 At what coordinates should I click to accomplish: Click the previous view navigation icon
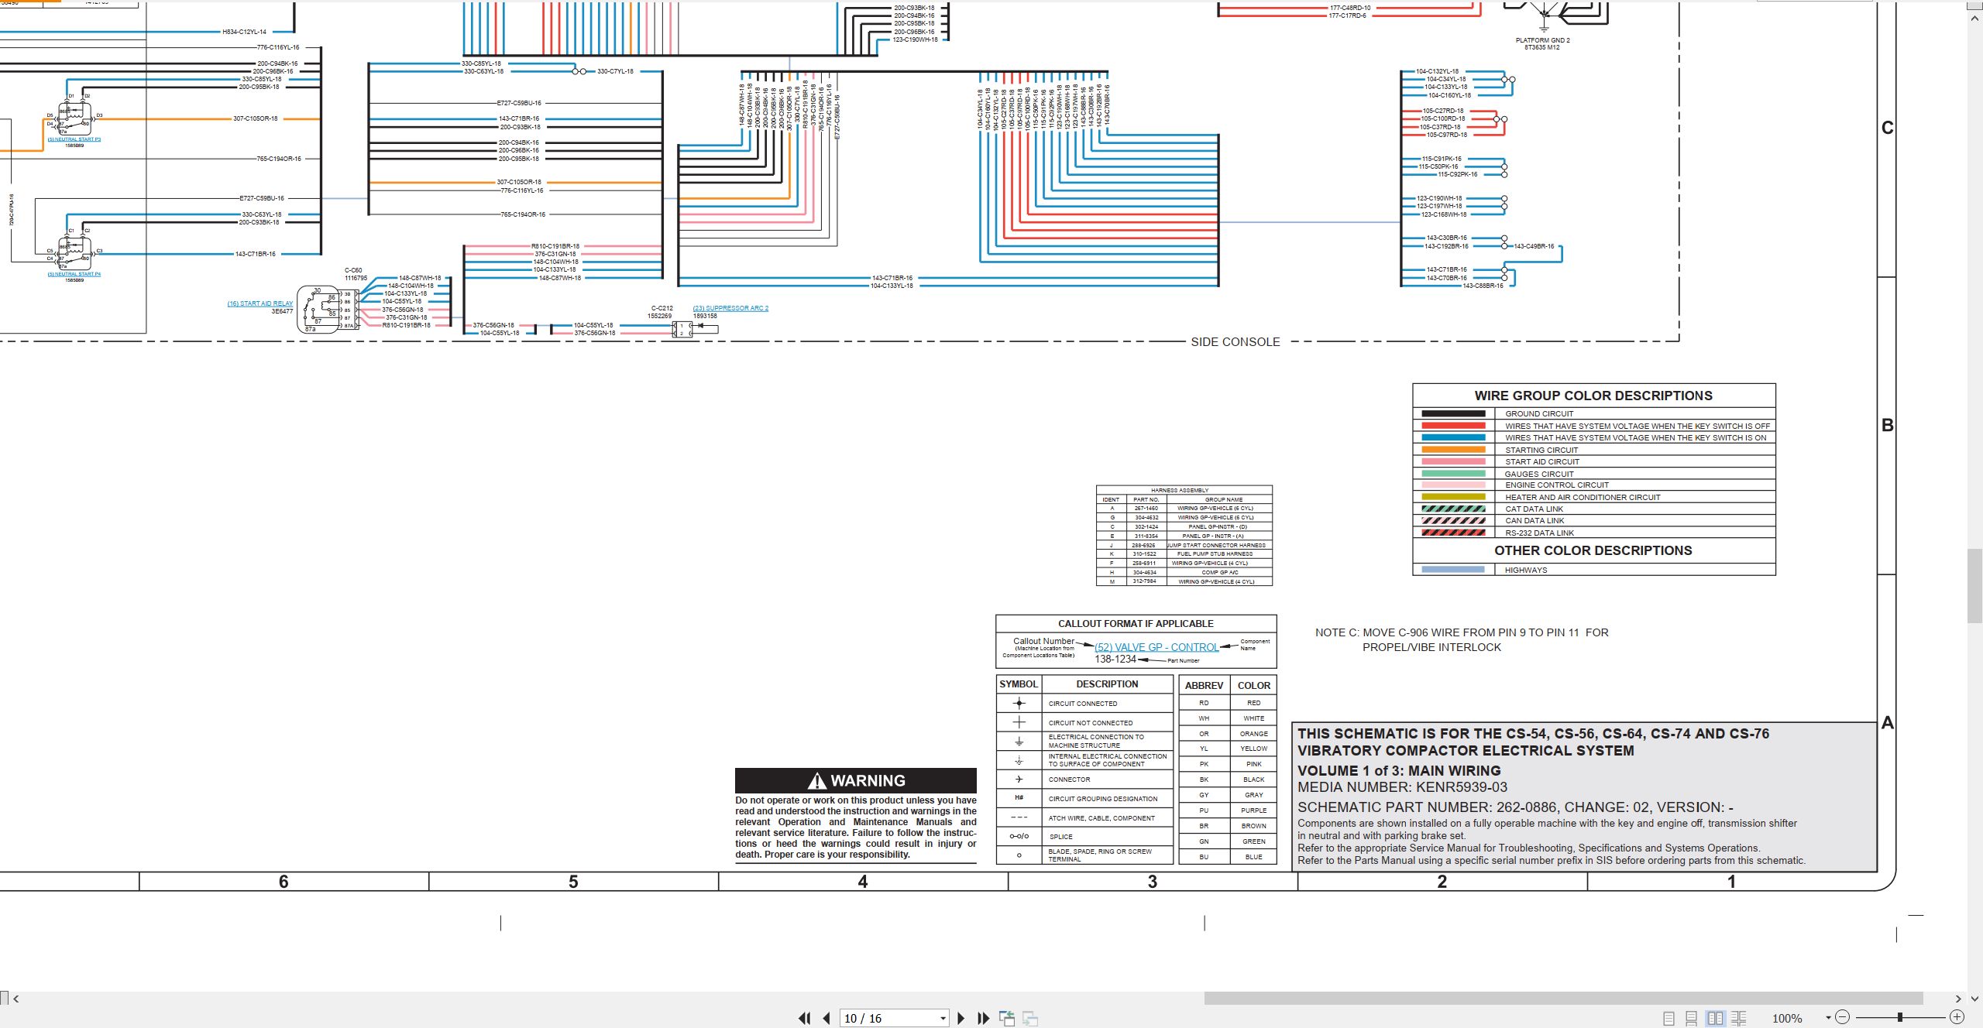click(x=1007, y=1019)
